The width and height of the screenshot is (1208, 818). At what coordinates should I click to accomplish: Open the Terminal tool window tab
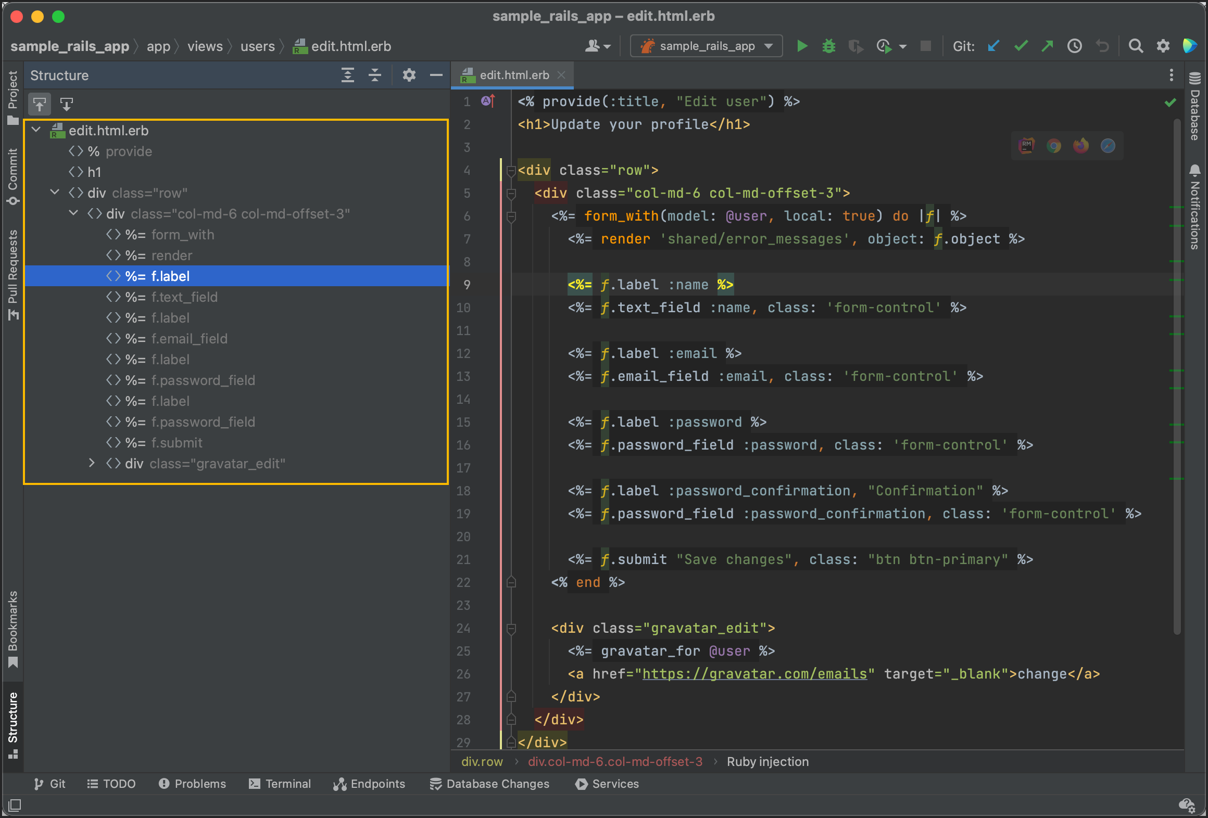pos(280,784)
